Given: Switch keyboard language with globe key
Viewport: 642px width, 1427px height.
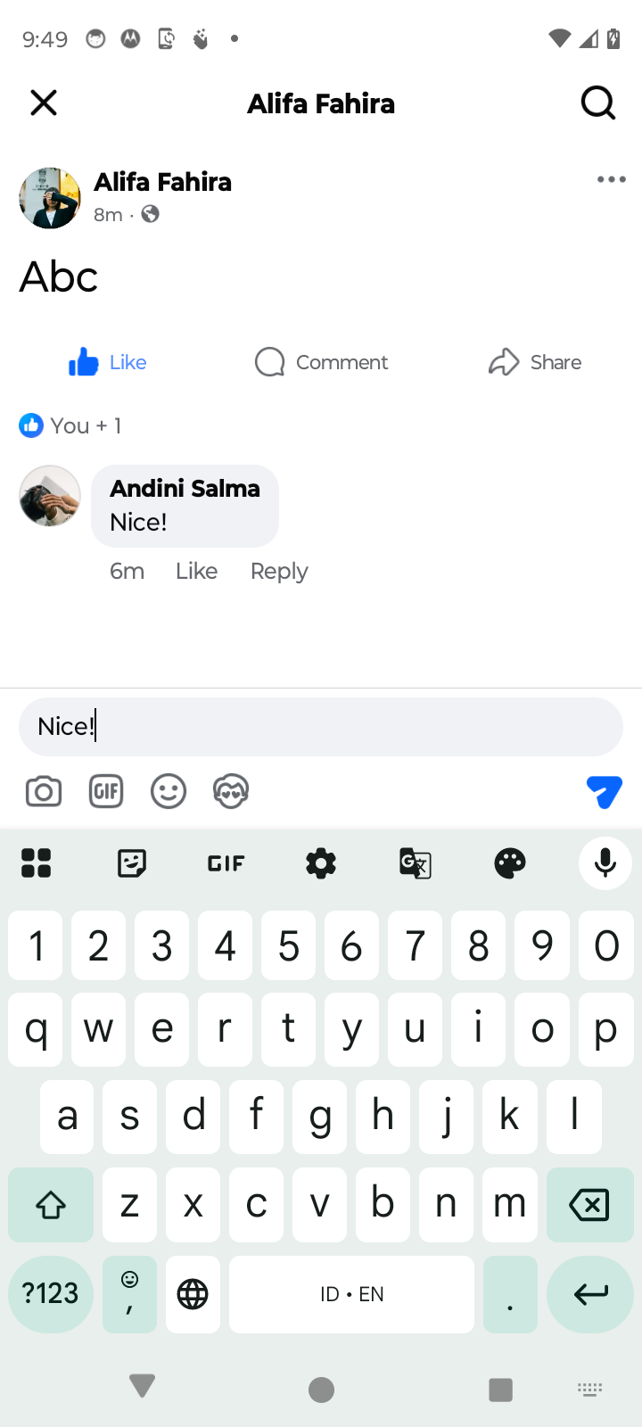Looking at the screenshot, I should click(193, 1294).
